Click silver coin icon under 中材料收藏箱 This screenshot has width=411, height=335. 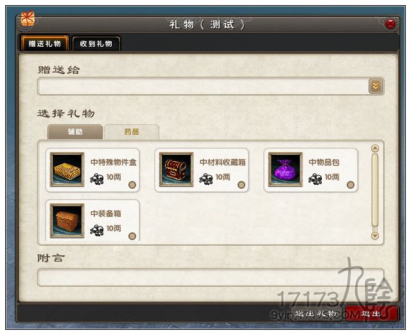[205, 179]
